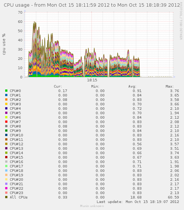Click the graph title text

pos(92,5)
